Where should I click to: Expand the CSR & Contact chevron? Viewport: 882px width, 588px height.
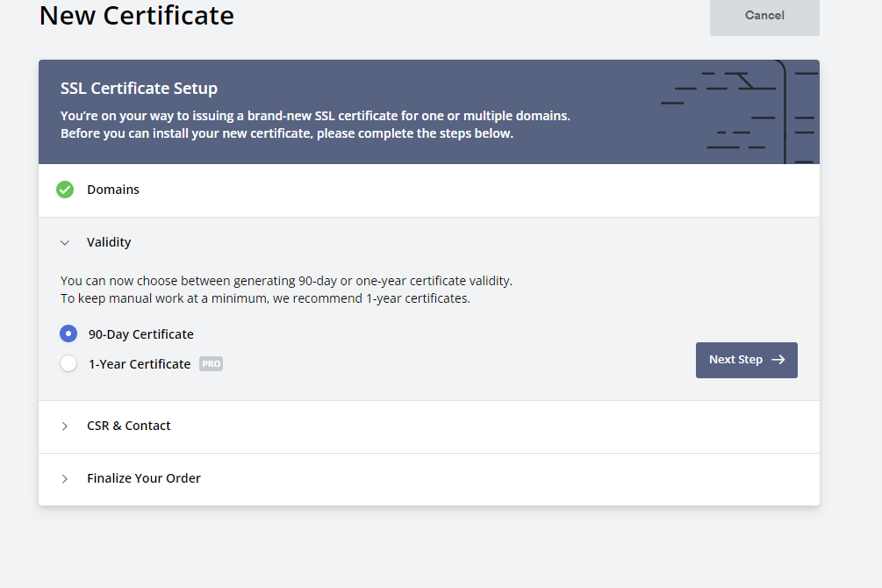point(65,426)
